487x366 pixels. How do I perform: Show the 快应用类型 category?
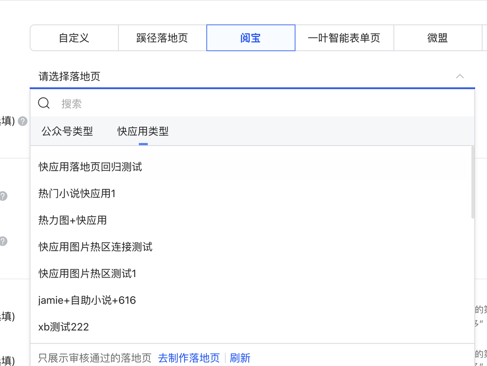point(143,131)
